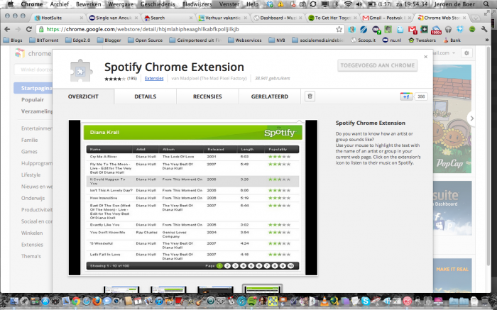Select Startpagina in the sidebar
This screenshot has width=497, height=310.
33,88
